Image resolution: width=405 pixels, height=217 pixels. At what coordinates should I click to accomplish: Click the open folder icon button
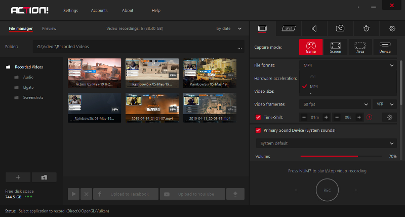tap(44, 177)
